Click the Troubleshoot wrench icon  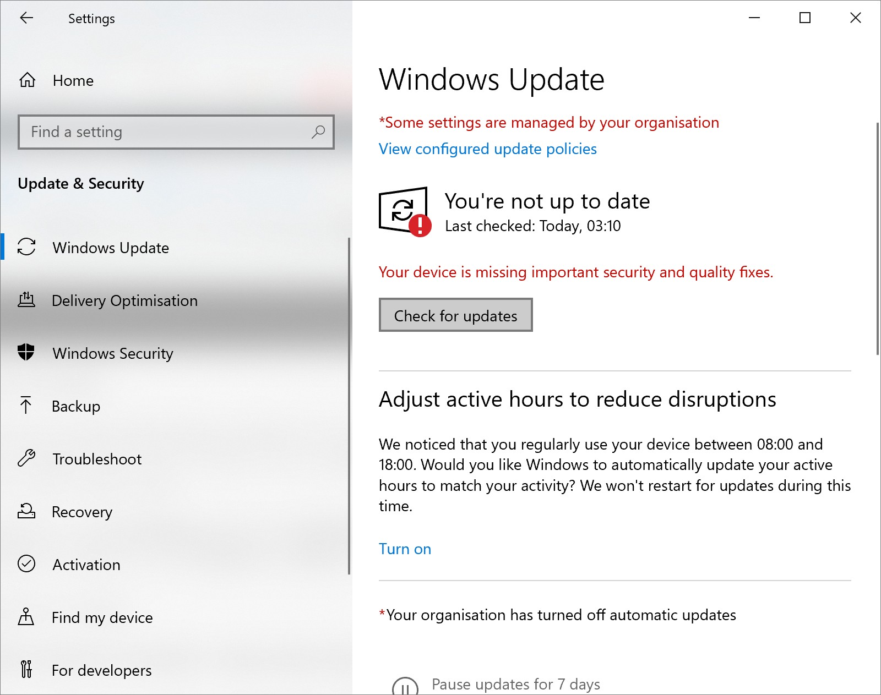26,458
